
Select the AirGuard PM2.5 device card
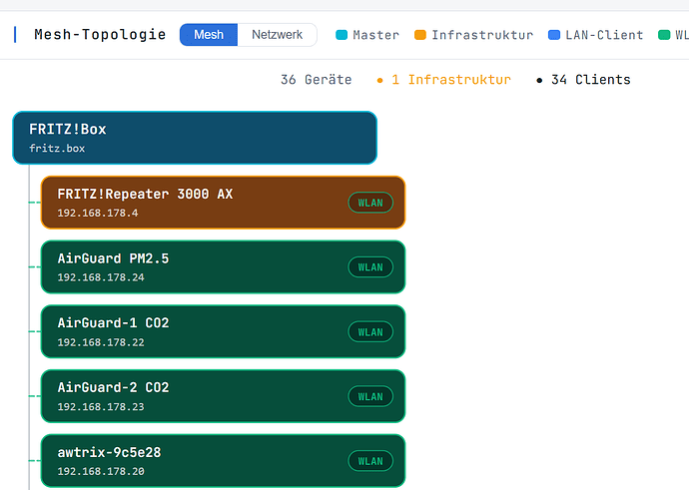224,266
